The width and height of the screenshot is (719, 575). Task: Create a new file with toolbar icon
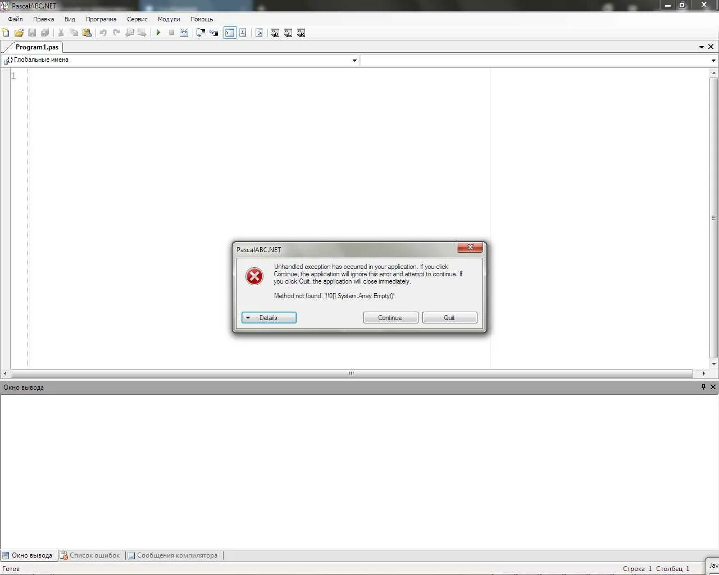6,33
